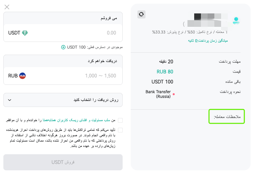Click the grey sell USDT button
Viewport: 254px width, 174px height.
pyautogui.click(x=63, y=162)
